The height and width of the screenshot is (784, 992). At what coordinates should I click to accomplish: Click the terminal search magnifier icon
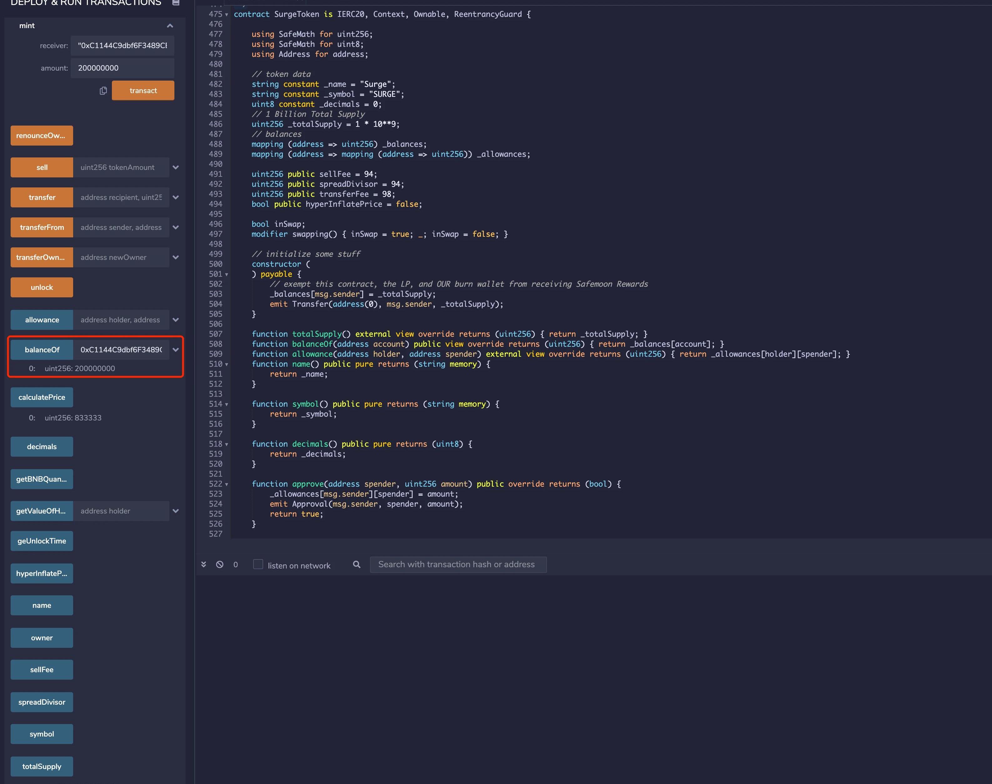pos(356,565)
